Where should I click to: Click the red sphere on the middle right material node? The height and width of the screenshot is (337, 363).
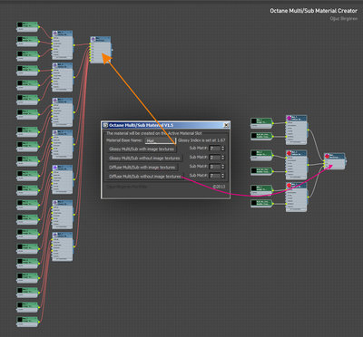pos(289,153)
